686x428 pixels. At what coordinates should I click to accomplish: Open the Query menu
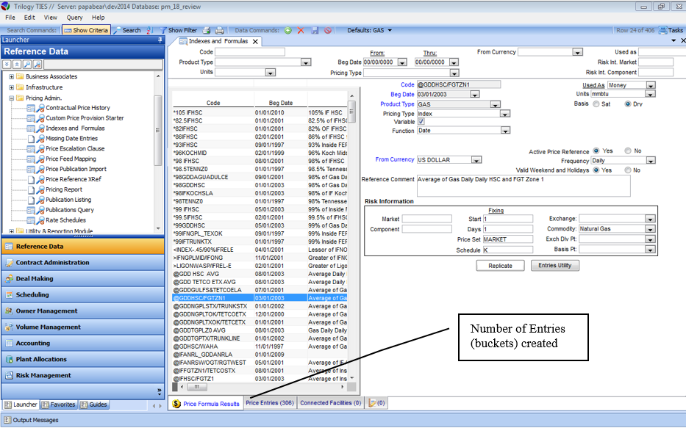click(74, 17)
